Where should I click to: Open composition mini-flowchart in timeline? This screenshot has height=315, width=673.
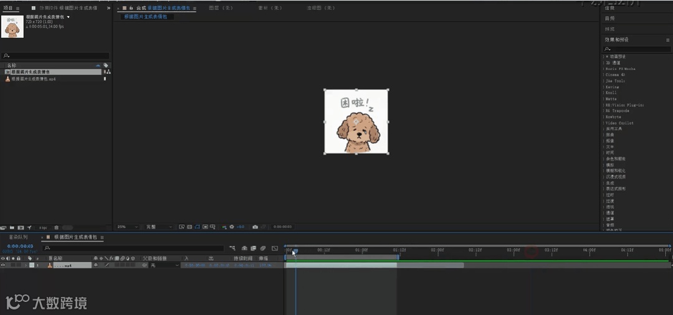[232, 248]
